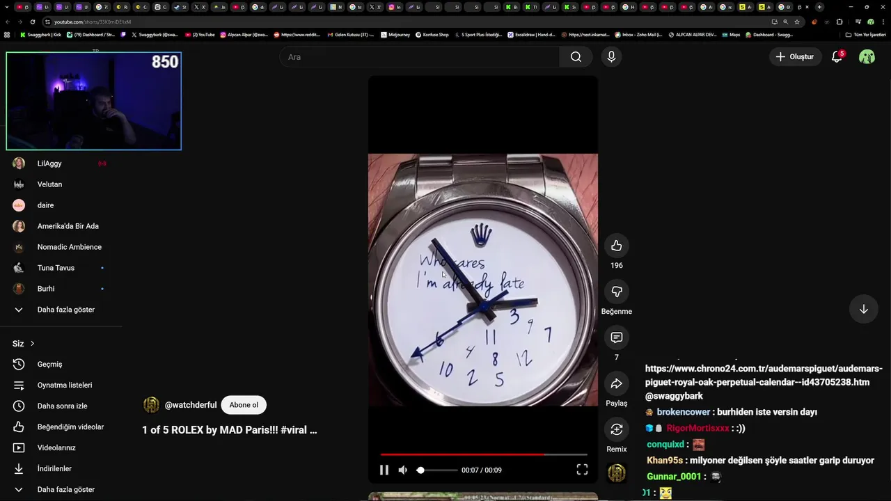Open the browser tab search dropdown
891x501 pixels.
pyautogui.click(x=7, y=7)
